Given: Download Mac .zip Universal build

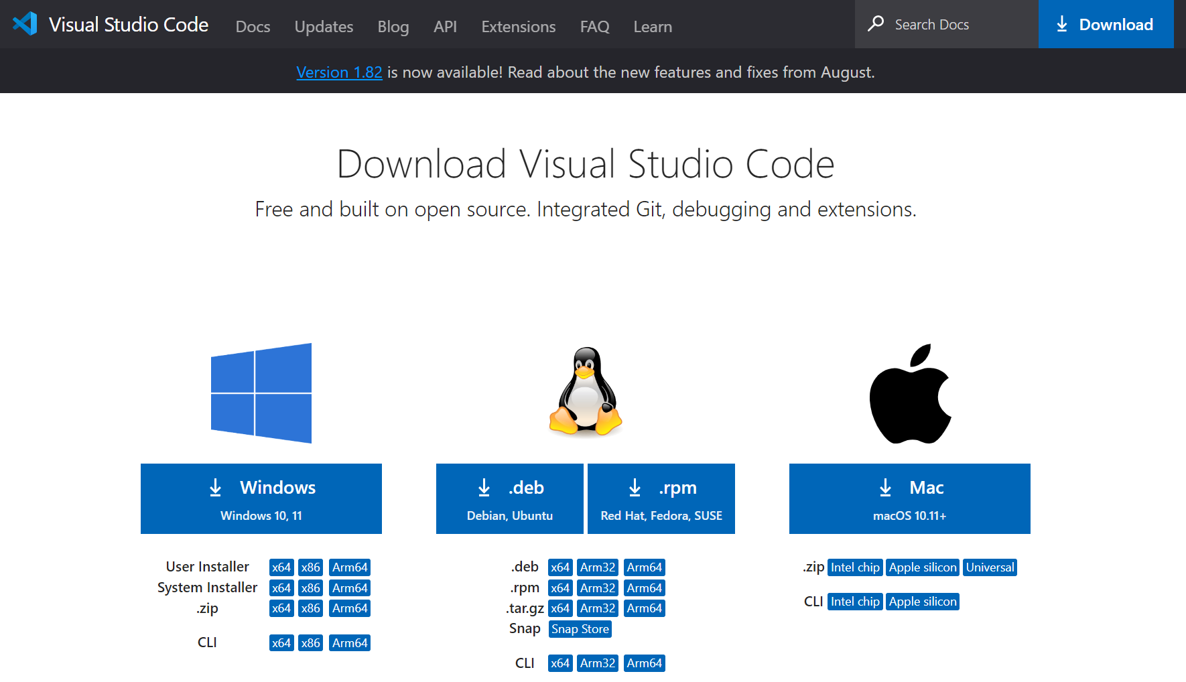Looking at the screenshot, I should point(990,567).
